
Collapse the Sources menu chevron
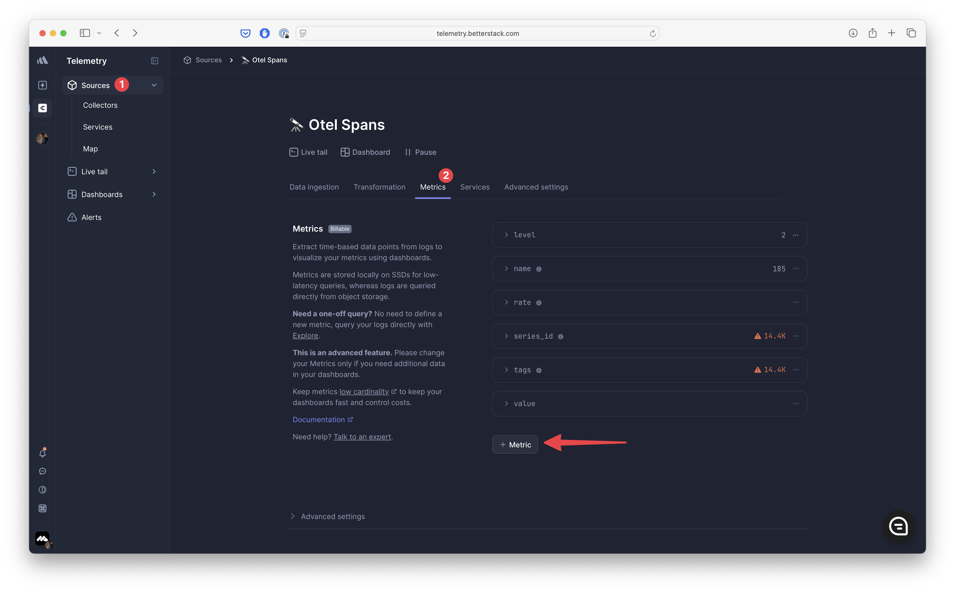point(154,85)
